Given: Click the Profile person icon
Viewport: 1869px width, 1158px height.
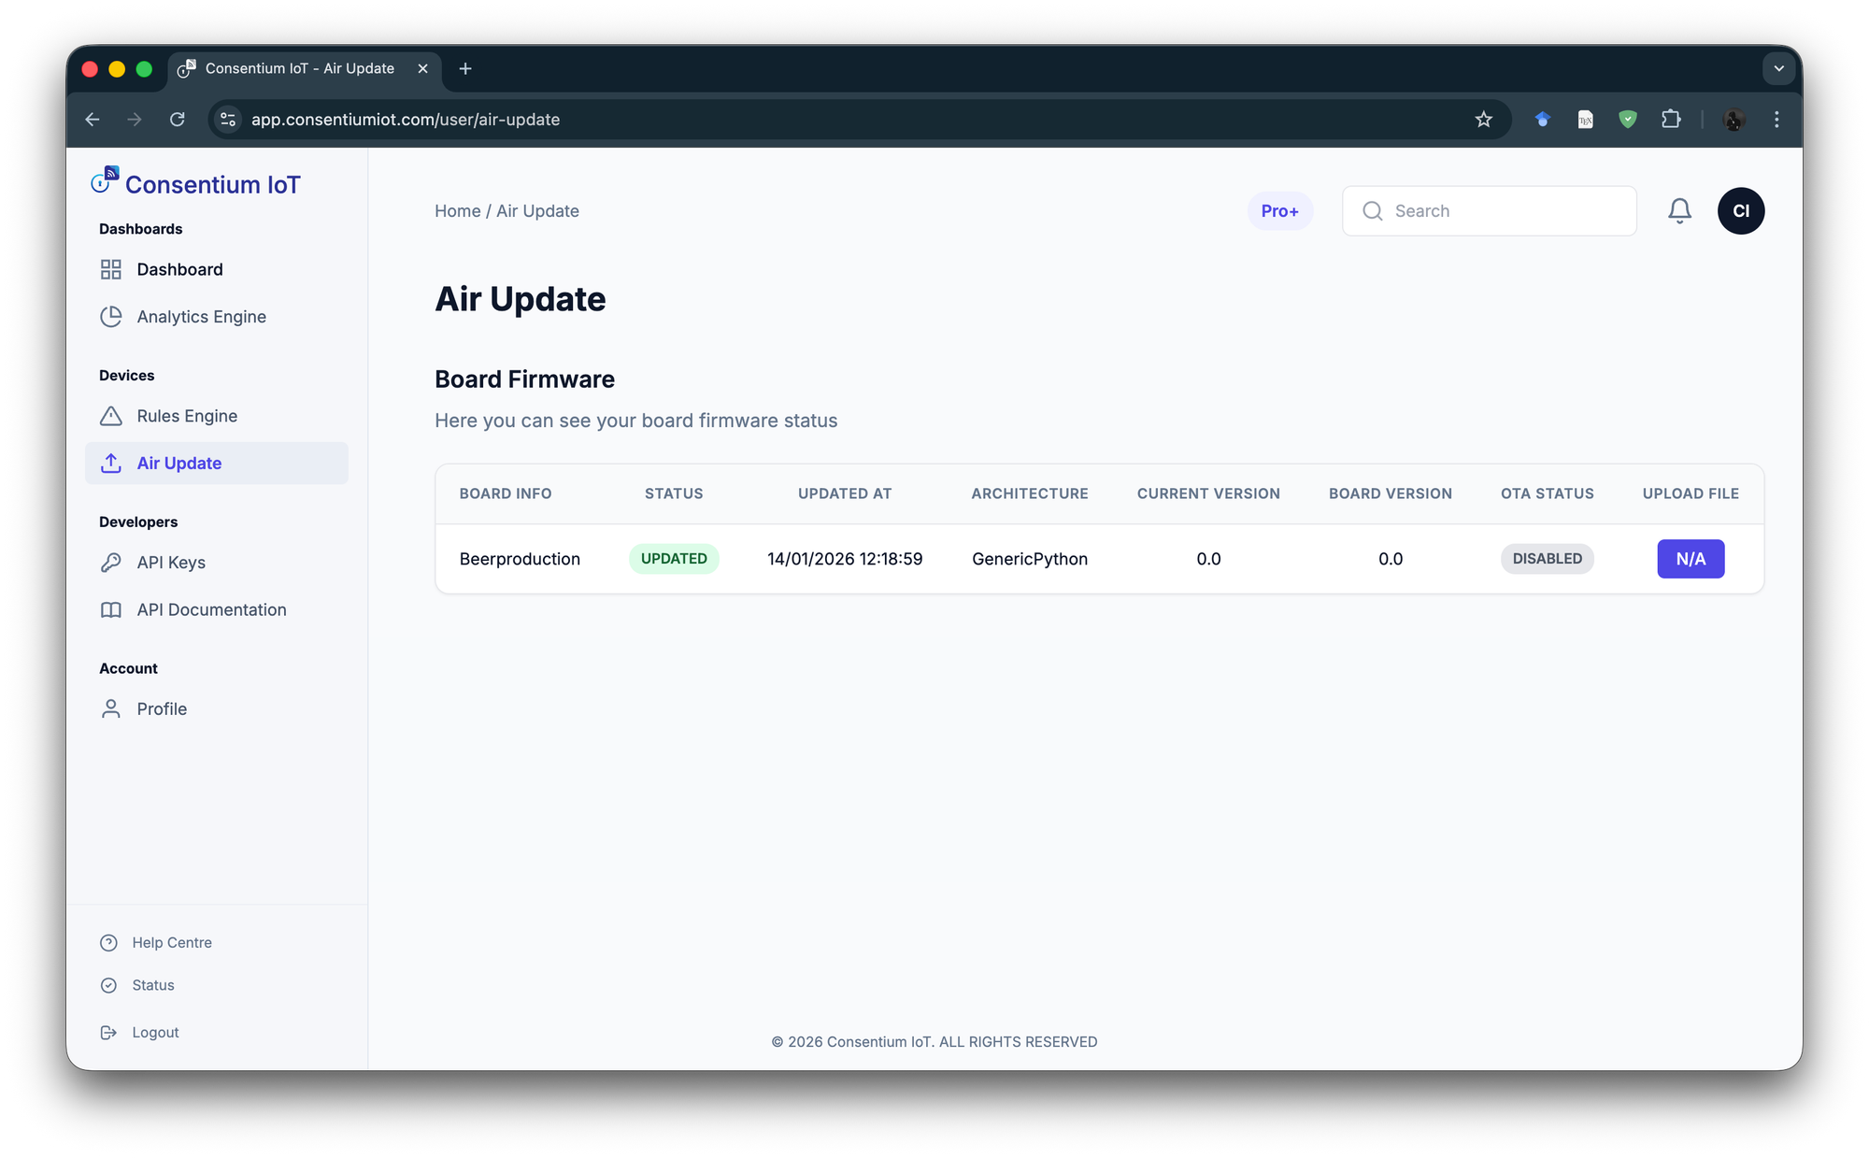Looking at the screenshot, I should pyautogui.click(x=111, y=709).
